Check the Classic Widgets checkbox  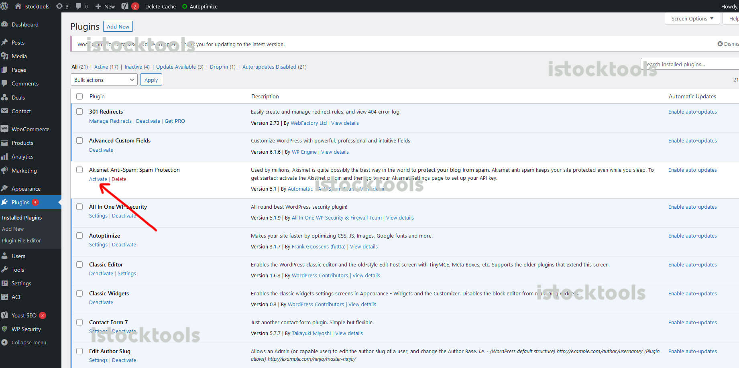(79, 293)
